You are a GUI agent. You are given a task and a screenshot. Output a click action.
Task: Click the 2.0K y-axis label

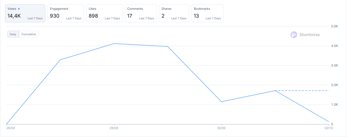pyautogui.click(x=335, y=85)
